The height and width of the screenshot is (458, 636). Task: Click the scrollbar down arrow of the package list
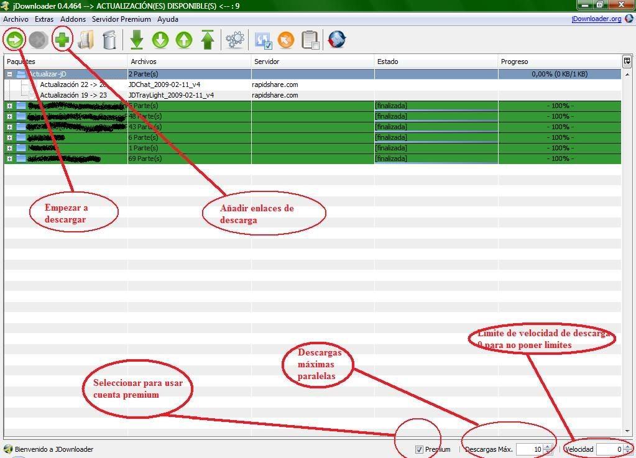click(x=627, y=431)
